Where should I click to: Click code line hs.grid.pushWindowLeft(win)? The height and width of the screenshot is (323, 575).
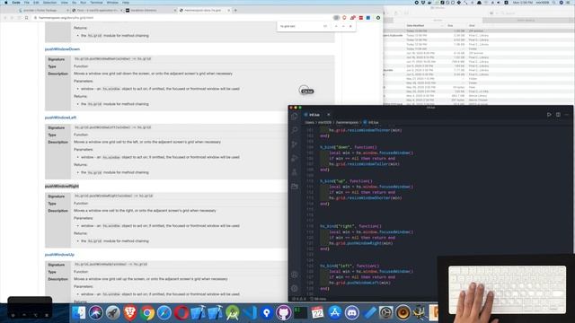pos(359,283)
